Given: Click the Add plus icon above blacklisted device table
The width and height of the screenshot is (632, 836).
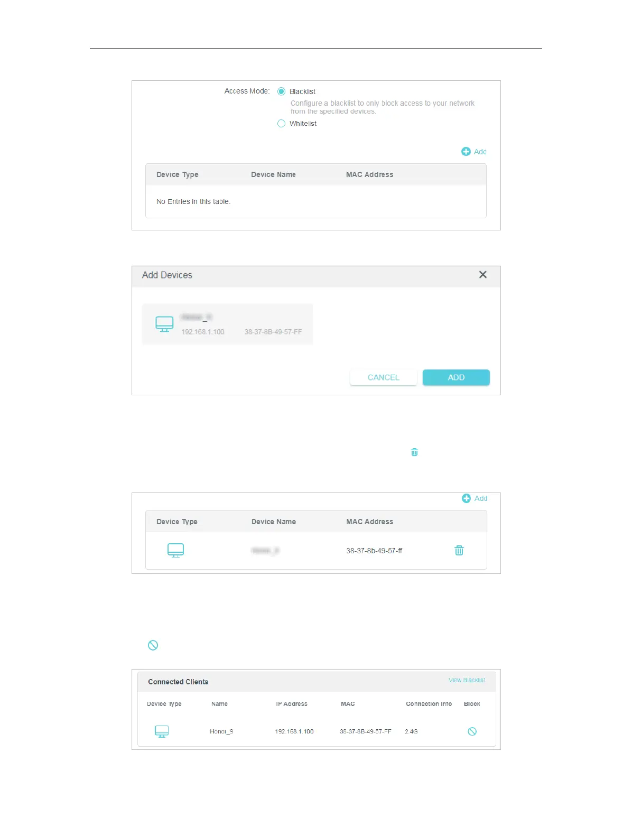Looking at the screenshot, I should click(x=467, y=498).
